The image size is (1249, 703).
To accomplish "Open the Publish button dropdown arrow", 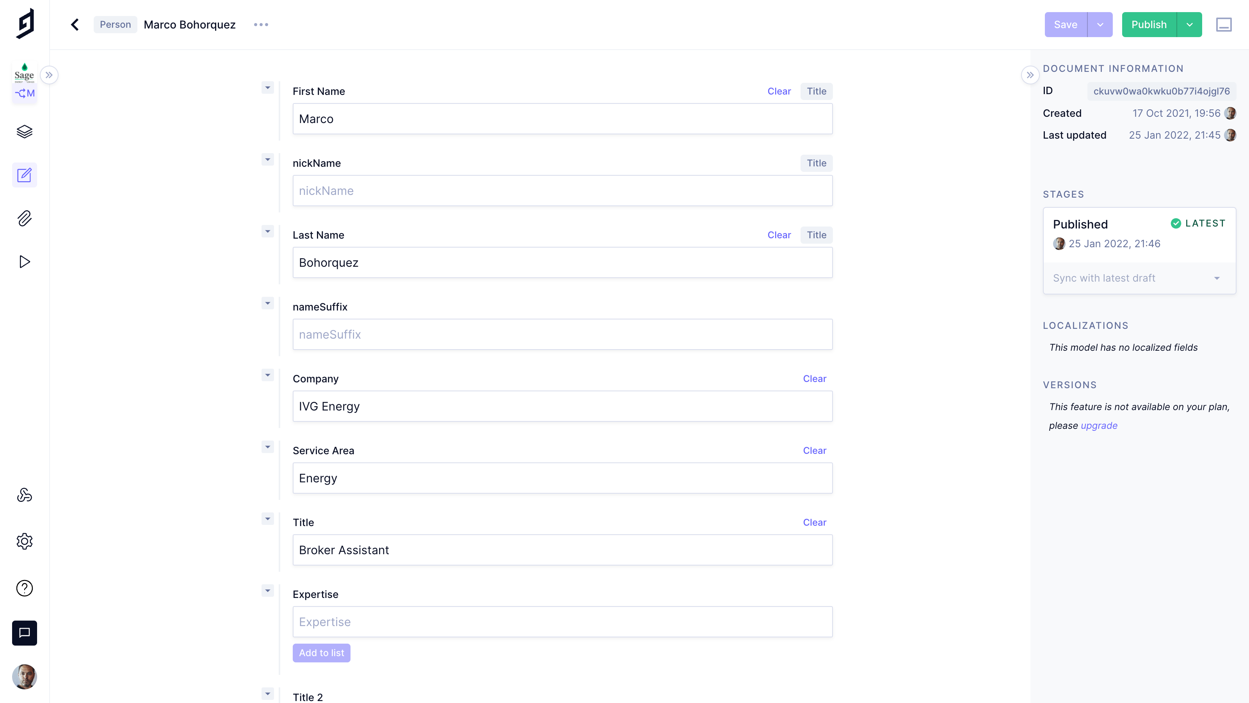I will coord(1189,25).
